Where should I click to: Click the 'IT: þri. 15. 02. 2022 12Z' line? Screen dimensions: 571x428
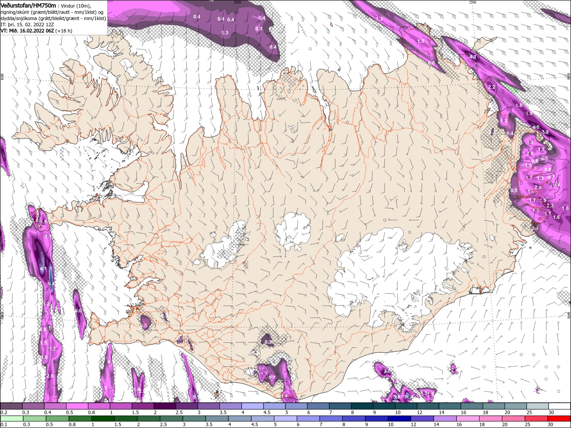[28, 25]
